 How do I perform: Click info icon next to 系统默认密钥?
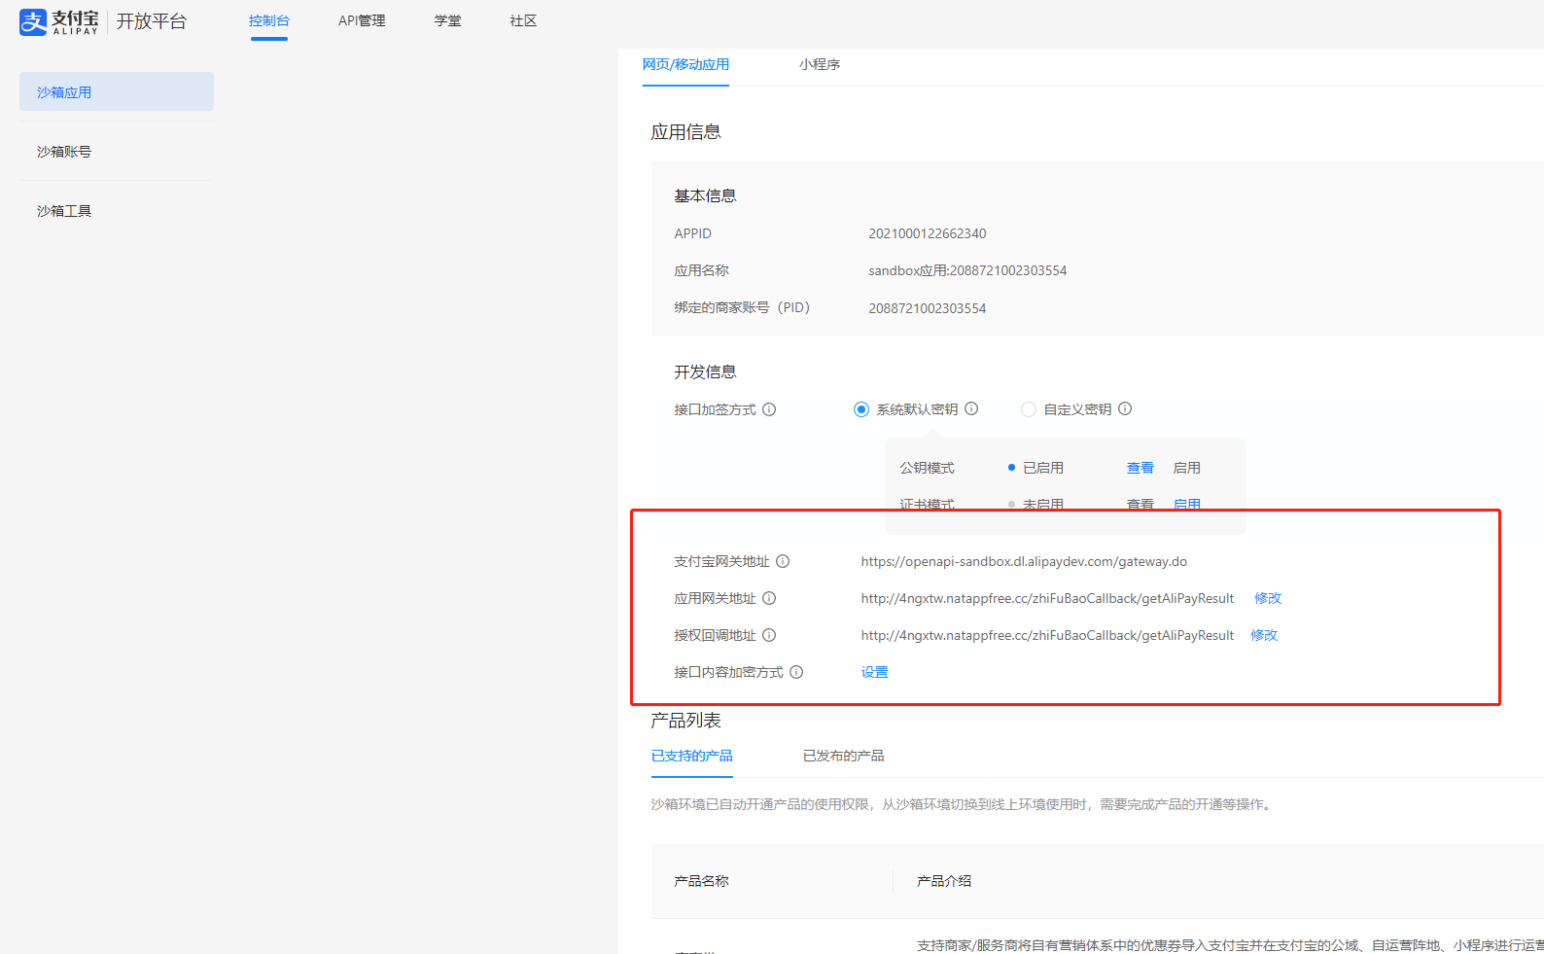point(971,408)
